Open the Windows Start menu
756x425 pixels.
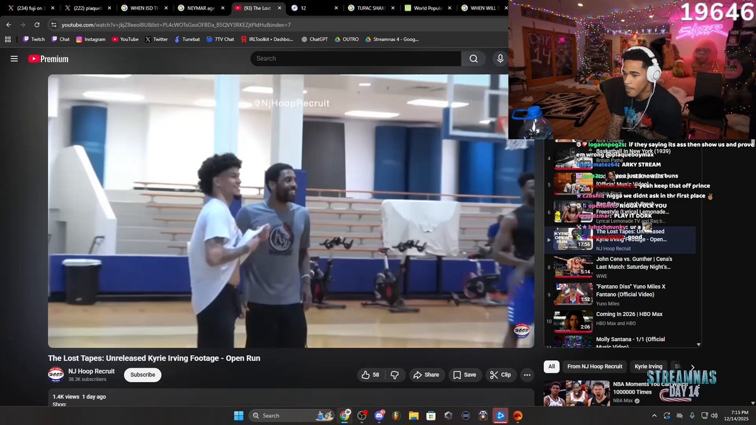[x=239, y=416]
